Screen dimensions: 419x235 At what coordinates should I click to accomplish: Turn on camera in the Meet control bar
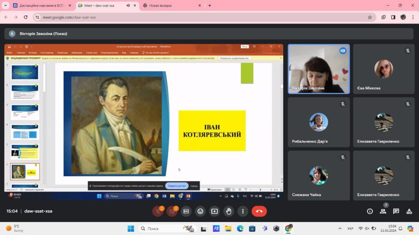(x=172, y=211)
